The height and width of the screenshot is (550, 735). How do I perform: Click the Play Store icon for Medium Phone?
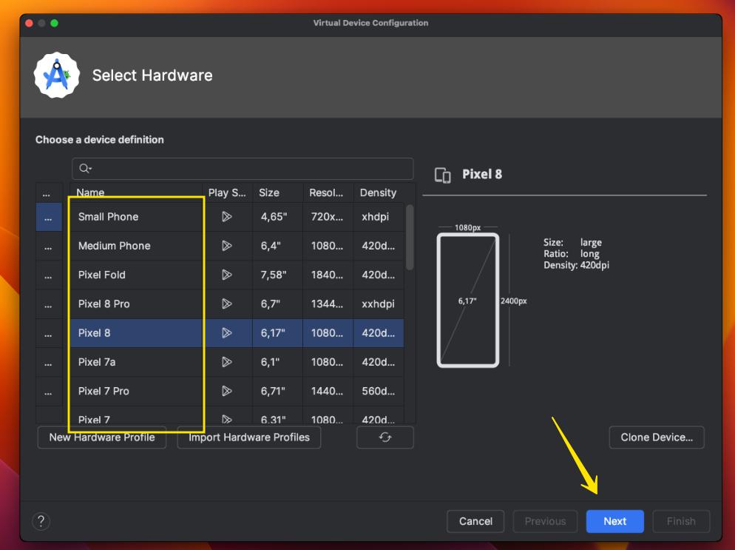(227, 246)
